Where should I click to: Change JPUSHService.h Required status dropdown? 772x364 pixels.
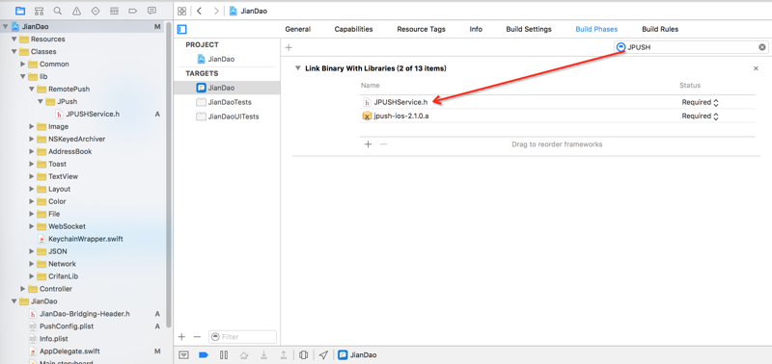point(701,102)
